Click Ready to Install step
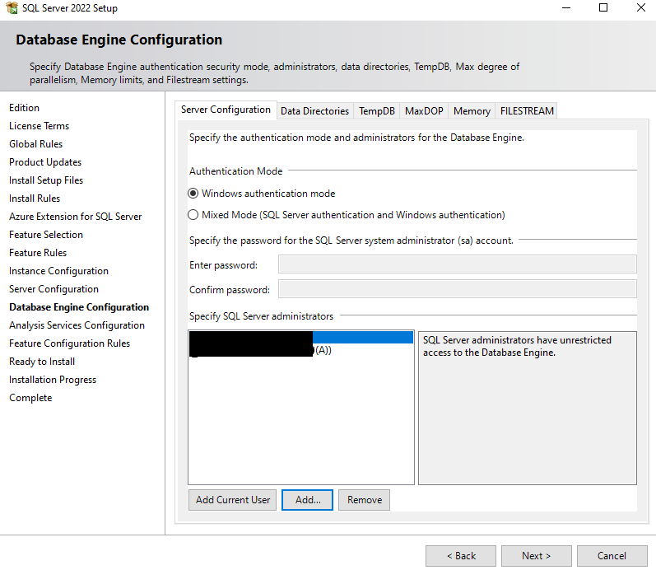This screenshot has width=656, height=570. tap(42, 362)
